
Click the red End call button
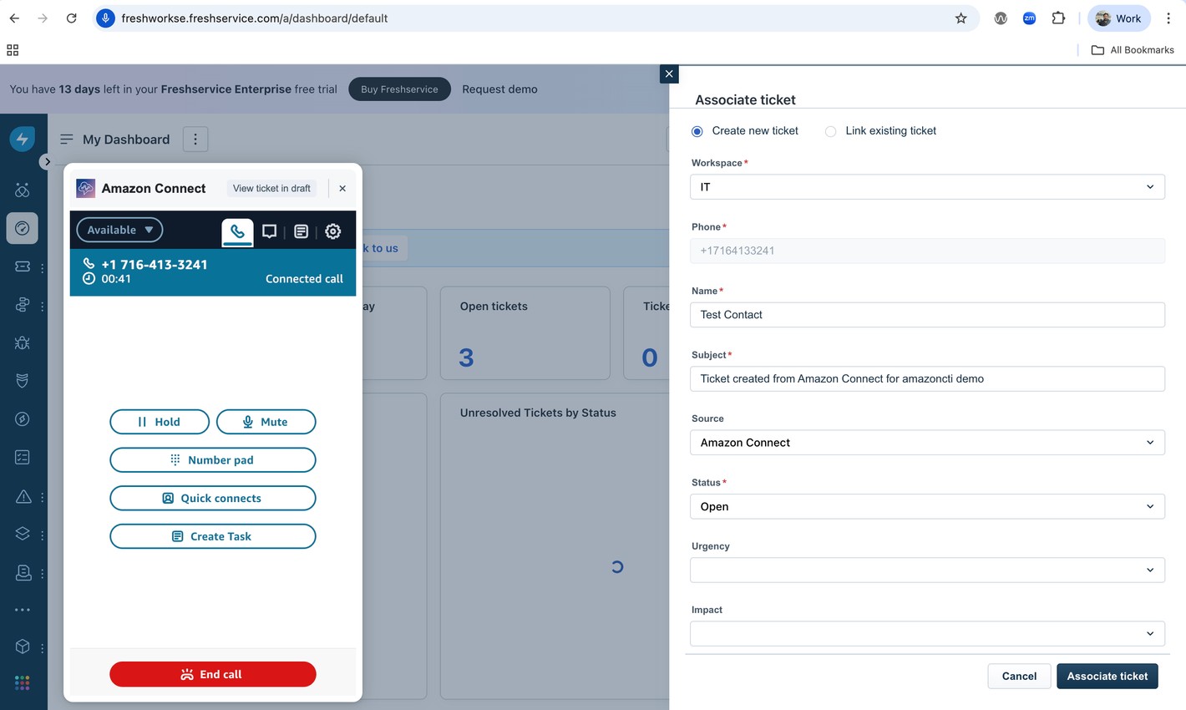click(x=212, y=674)
